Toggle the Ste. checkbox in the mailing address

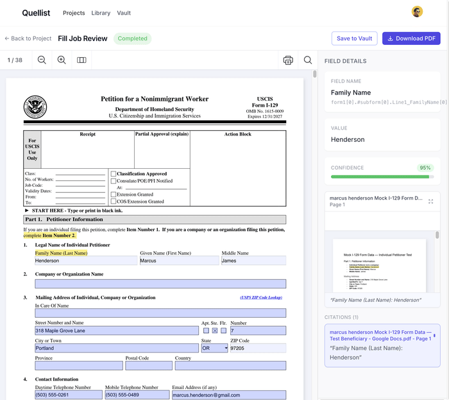point(215,331)
